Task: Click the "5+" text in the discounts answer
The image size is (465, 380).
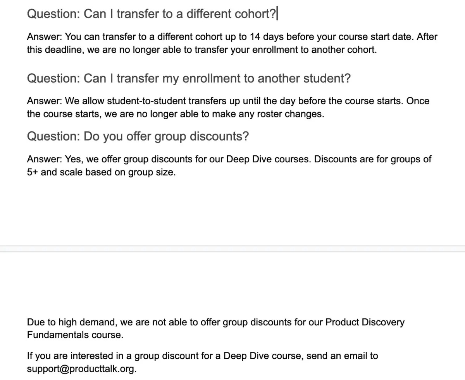Action: tap(32, 172)
